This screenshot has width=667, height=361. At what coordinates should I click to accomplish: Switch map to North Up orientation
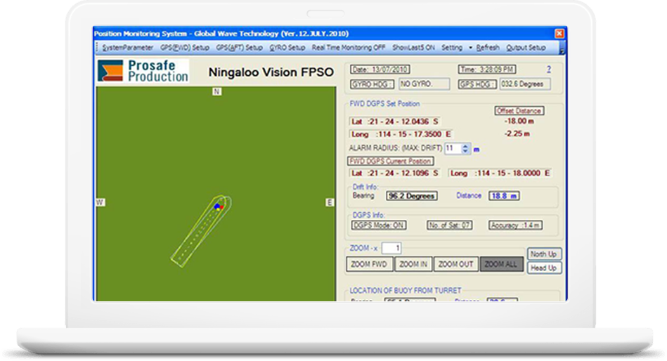click(x=544, y=254)
